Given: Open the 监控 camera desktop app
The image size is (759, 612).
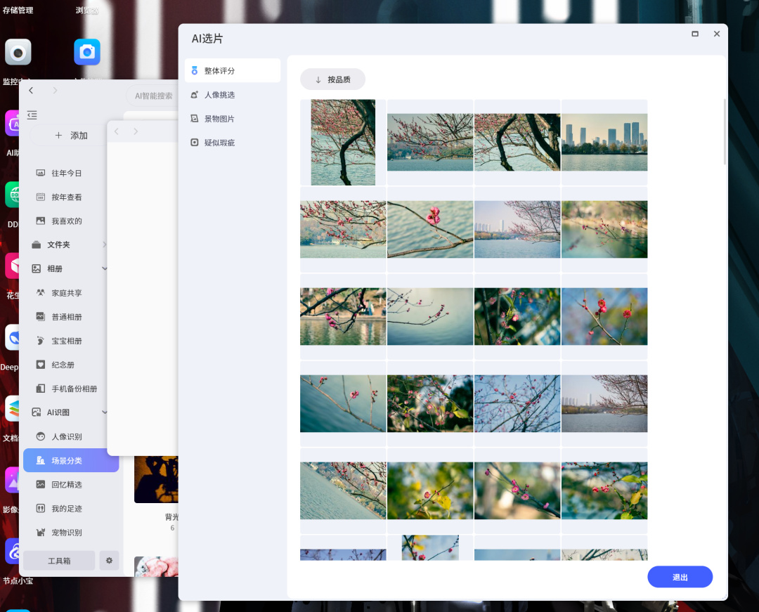Looking at the screenshot, I should [x=18, y=52].
